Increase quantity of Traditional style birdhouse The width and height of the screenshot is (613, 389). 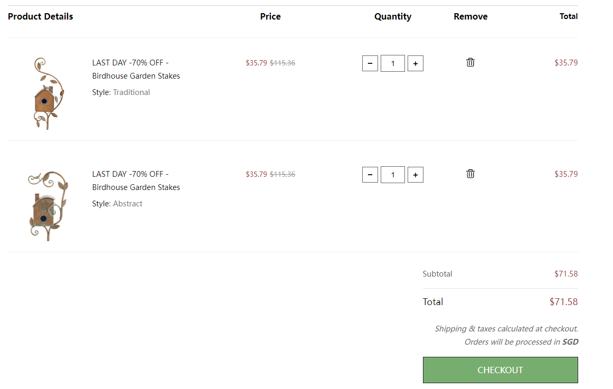coord(415,64)
